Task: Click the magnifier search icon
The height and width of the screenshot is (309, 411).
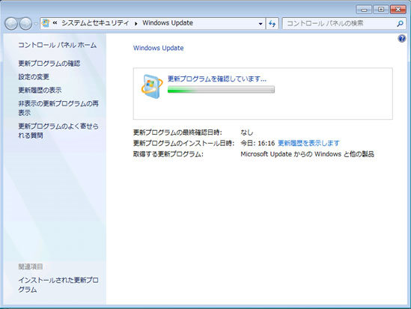Action: tap(400, 24)
